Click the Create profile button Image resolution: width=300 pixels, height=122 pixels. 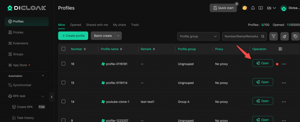73,36
